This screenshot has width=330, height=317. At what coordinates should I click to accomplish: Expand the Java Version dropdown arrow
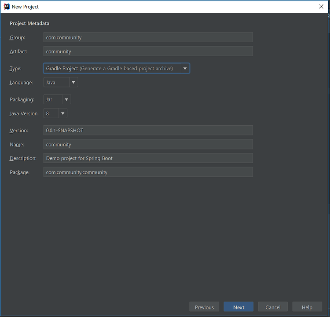coord(63,113)
